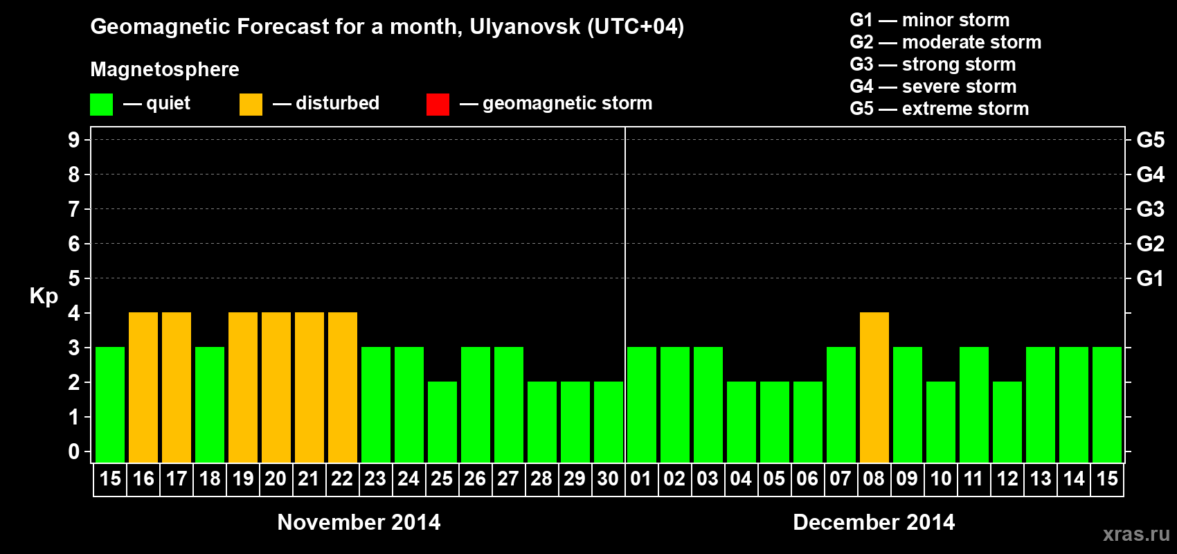Viewport: 1177px width, 554px height.
Task: Click 'G1 — minor storm' legend line
Action: pyautogui.click(x=930, y=20)
